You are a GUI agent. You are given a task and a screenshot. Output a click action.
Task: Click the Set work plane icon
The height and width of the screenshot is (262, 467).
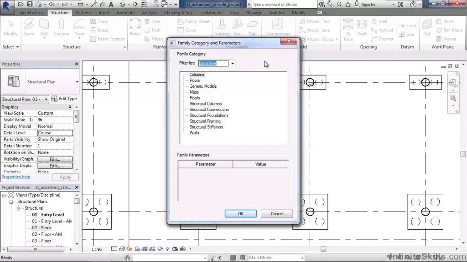point(427,27)
